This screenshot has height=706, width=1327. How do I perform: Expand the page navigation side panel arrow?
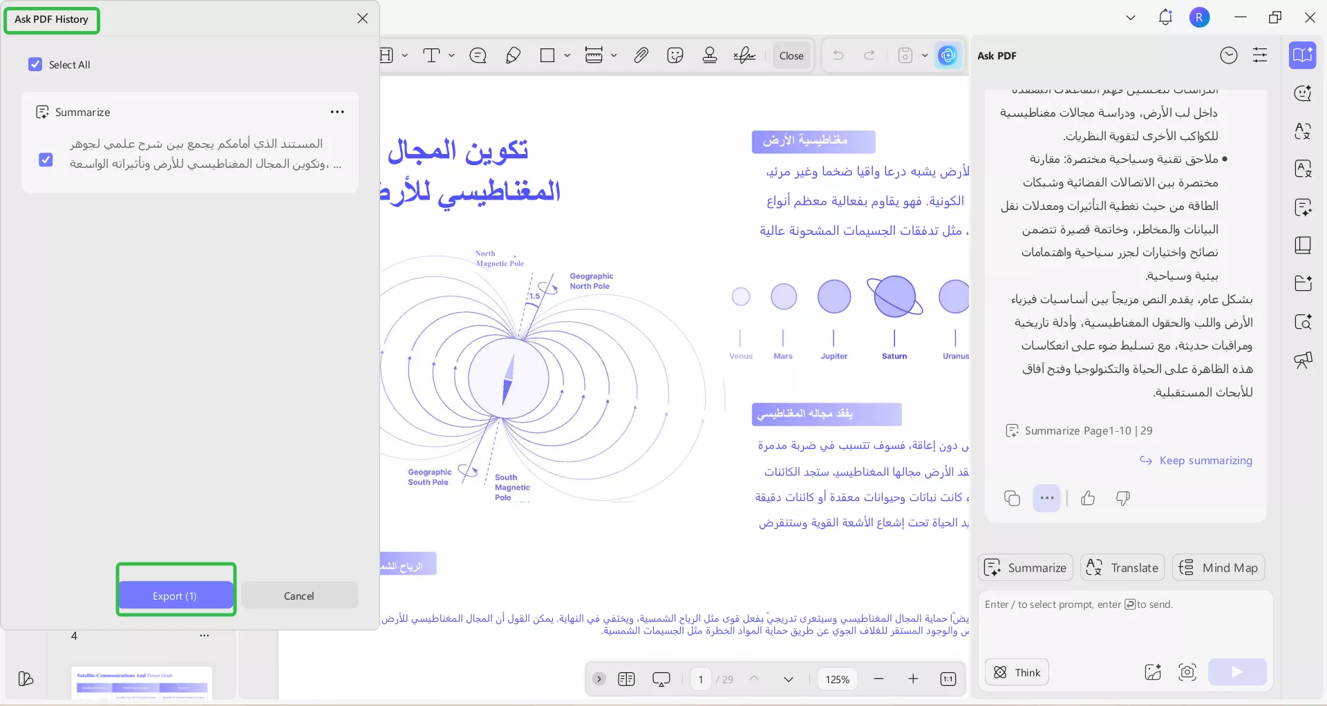(x=599, y=679)
